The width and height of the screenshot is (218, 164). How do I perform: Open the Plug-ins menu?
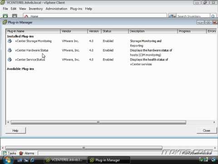click(x=76, y=9)
